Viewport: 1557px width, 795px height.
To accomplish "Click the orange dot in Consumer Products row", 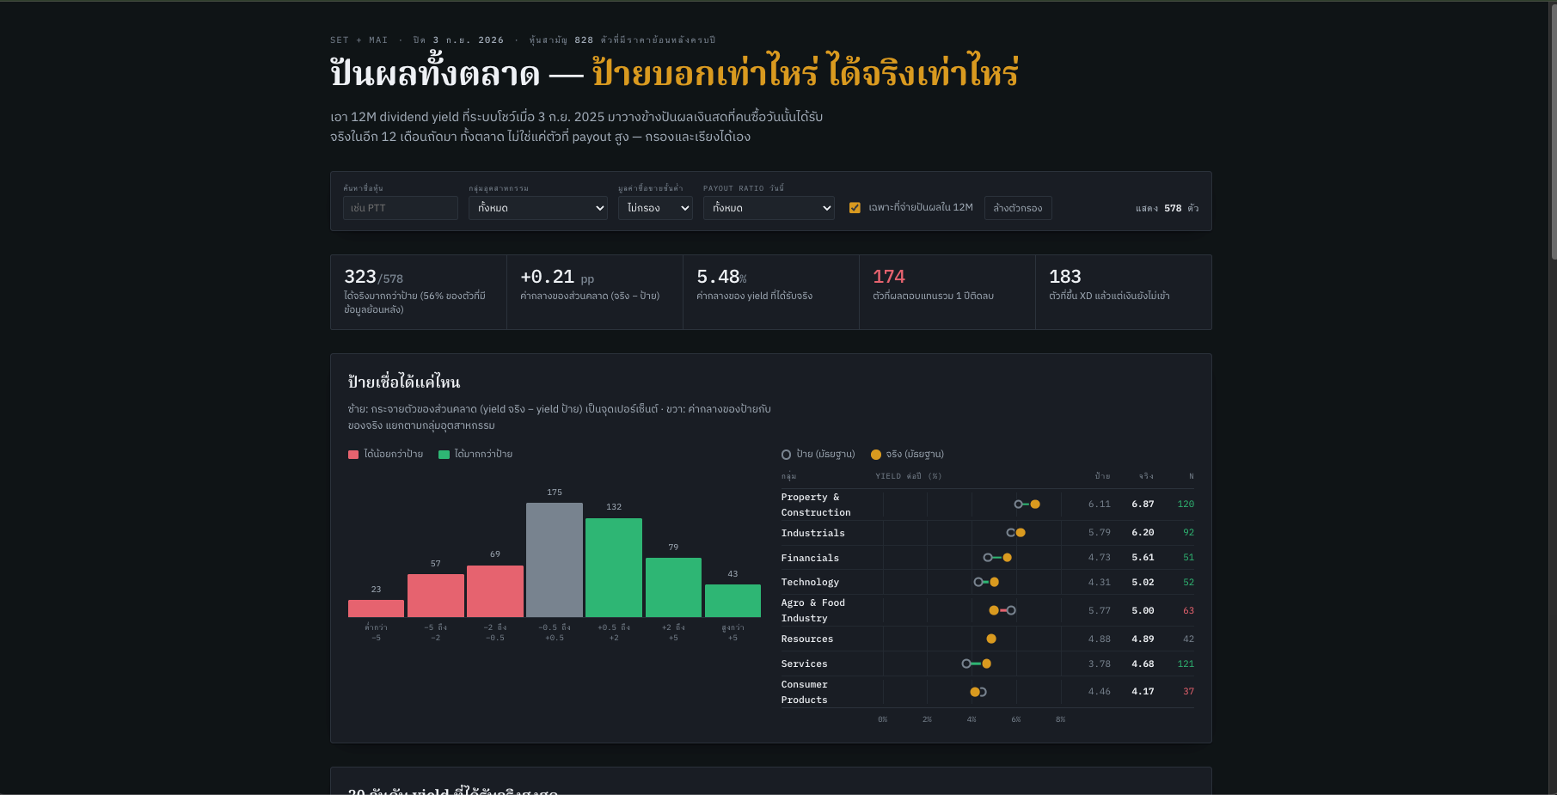I will [975, 692].
